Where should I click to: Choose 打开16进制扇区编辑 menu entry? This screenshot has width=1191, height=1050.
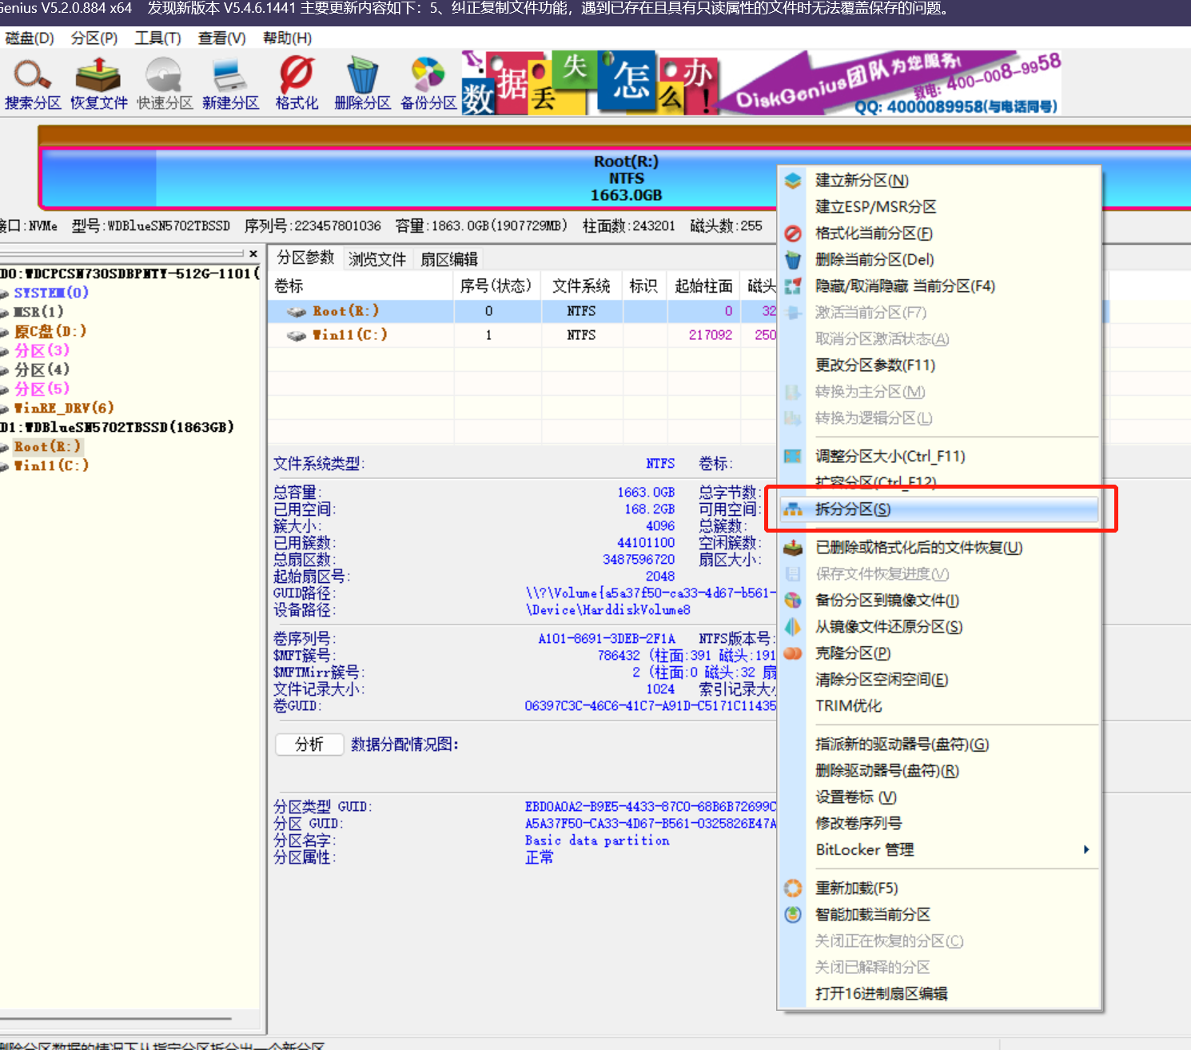(881, 994)
